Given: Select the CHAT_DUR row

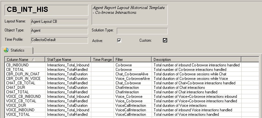Looking at the screenshot, I should point(132,88).
